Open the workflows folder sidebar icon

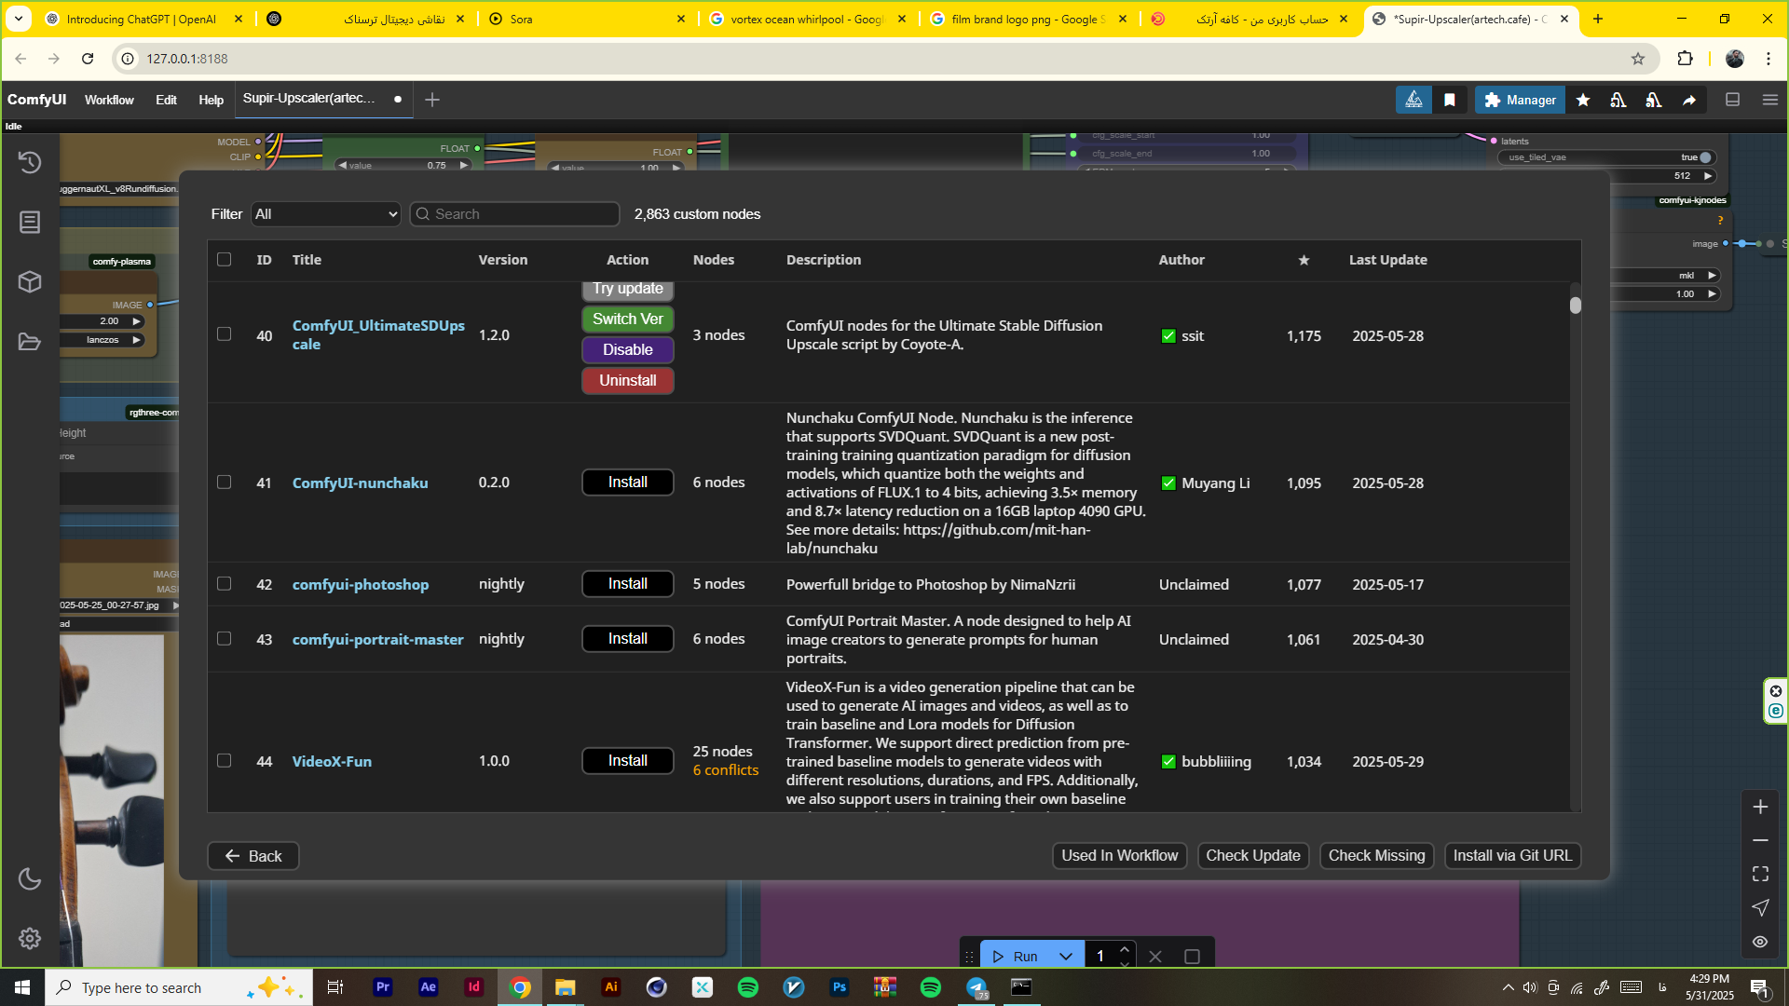coord(30,342)
